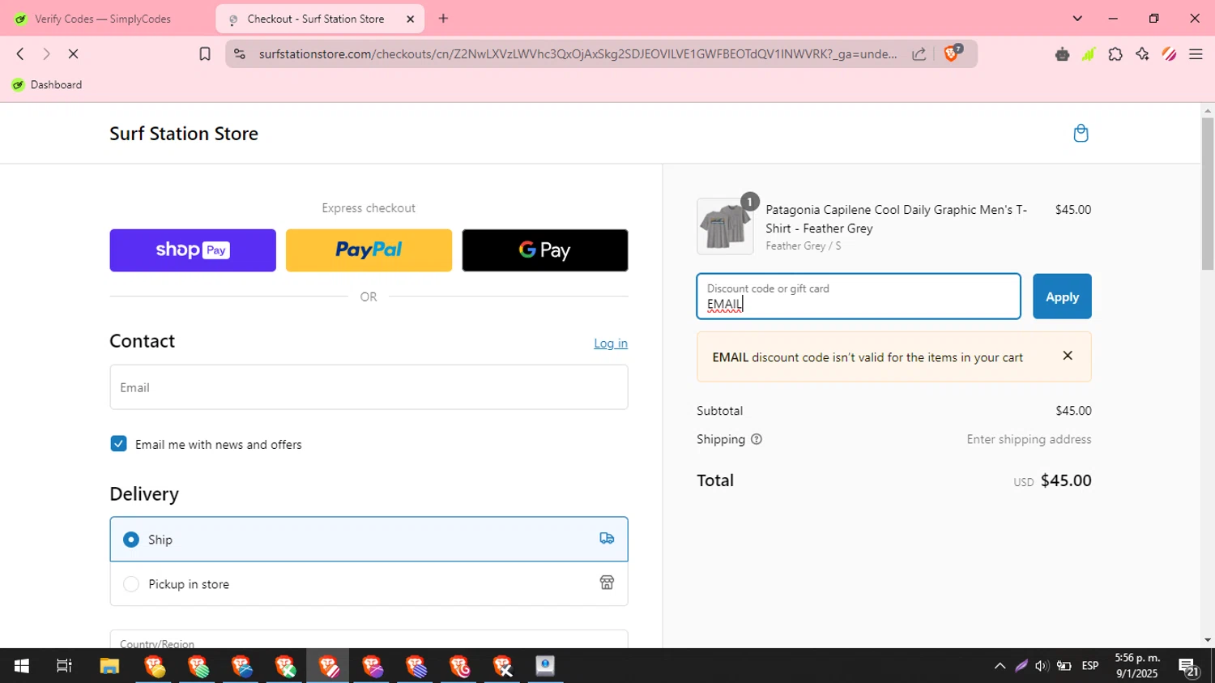Select Pickup in store delivery option
This screenshot has height=683, width=1215.
coord(369,584)
